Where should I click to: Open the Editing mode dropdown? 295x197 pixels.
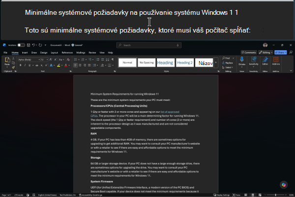click(266, 52)
